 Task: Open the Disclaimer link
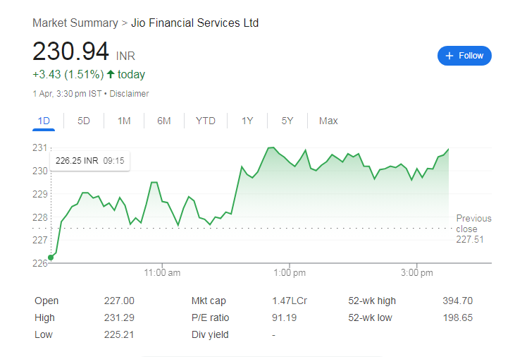pyautogui.click(x=129, y=93)
